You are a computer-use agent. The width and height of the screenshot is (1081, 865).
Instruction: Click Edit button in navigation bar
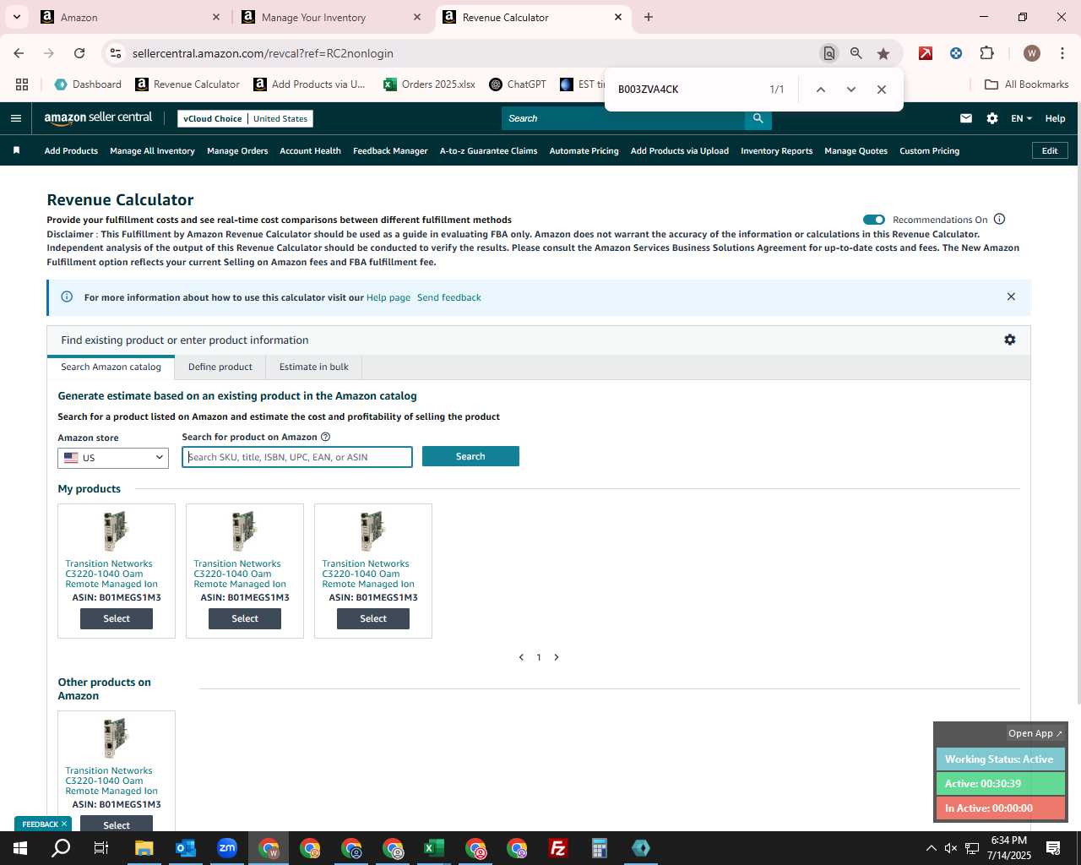(x=1050, y=150)
